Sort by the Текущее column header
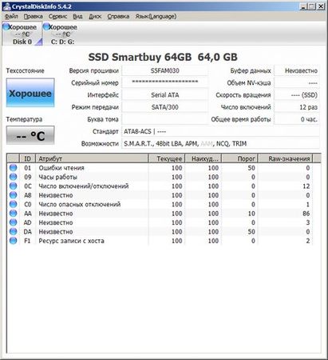Image resolution: width=328 pixels, height=360 pixels. point(166,158)
